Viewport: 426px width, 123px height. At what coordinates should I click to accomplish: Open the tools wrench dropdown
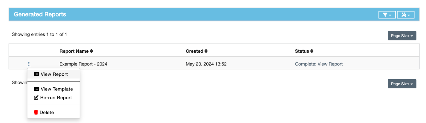[x=405, y=15]
